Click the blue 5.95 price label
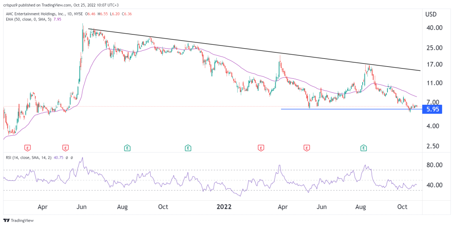454x226 pixels. pos(432,110)
